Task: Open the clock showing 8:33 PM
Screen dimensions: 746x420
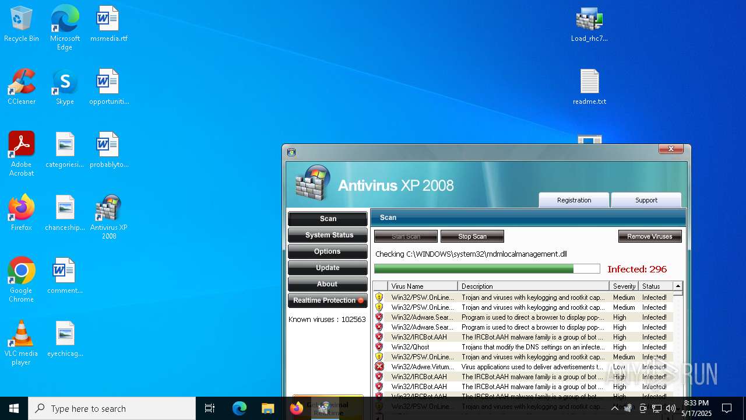Action: point(696,408)
